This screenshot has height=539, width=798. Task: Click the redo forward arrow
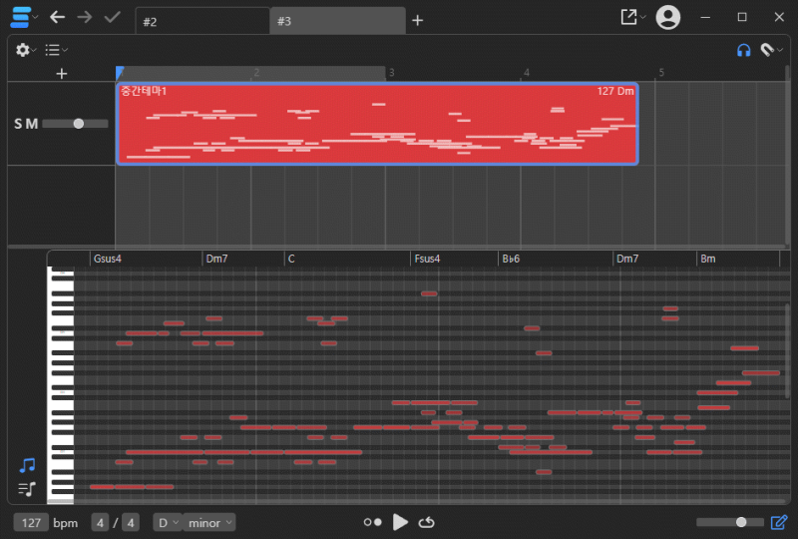[x=85, y=17]
